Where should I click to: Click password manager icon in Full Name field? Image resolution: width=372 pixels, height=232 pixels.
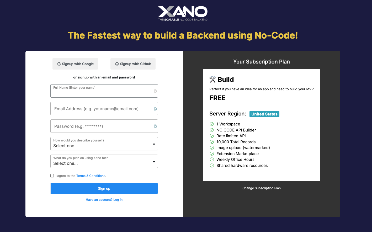(x=155, y=91)
